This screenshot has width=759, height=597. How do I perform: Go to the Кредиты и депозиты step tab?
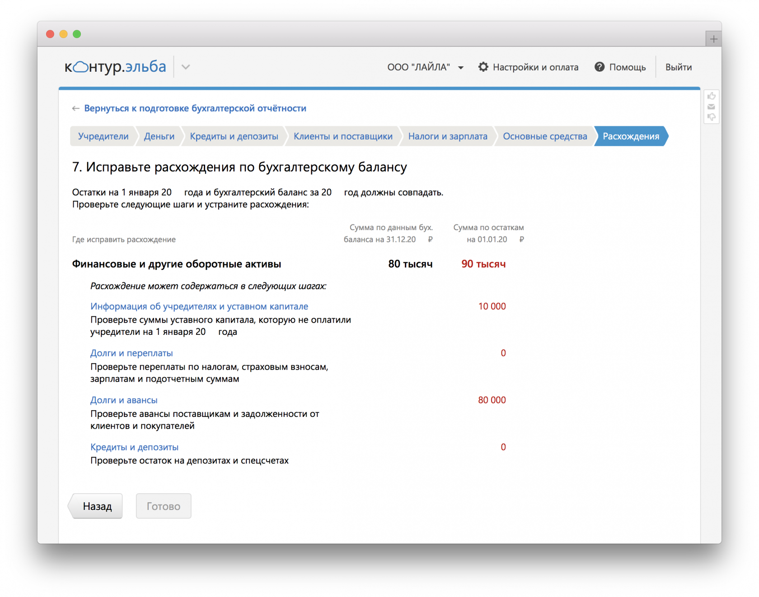click(234, 136)
